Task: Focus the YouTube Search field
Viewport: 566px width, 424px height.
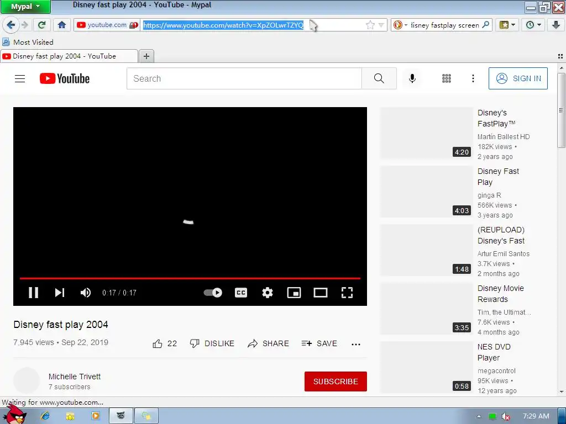Action: pos(244,78)
